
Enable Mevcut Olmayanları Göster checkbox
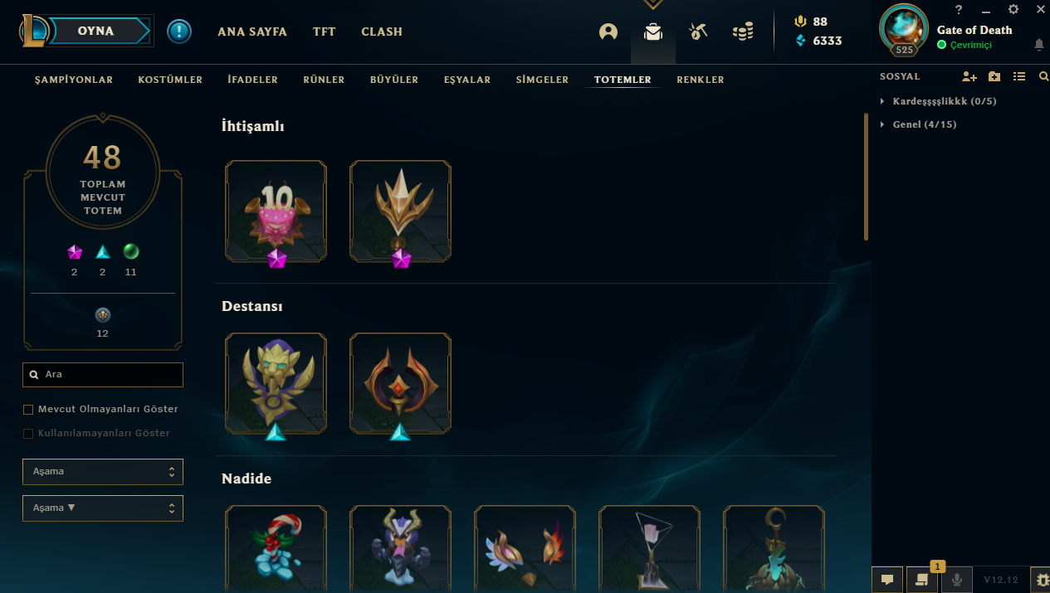(x=28, y=410)
